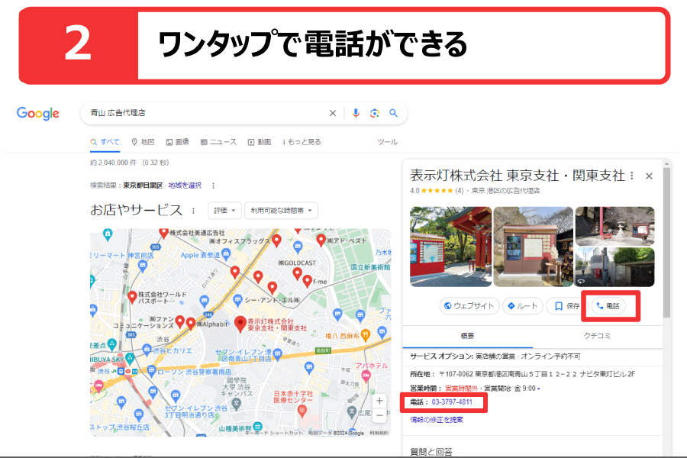Switch to the 地図 search tab
Viewport: 687px width, 458px height.
[x=143, y=142]
